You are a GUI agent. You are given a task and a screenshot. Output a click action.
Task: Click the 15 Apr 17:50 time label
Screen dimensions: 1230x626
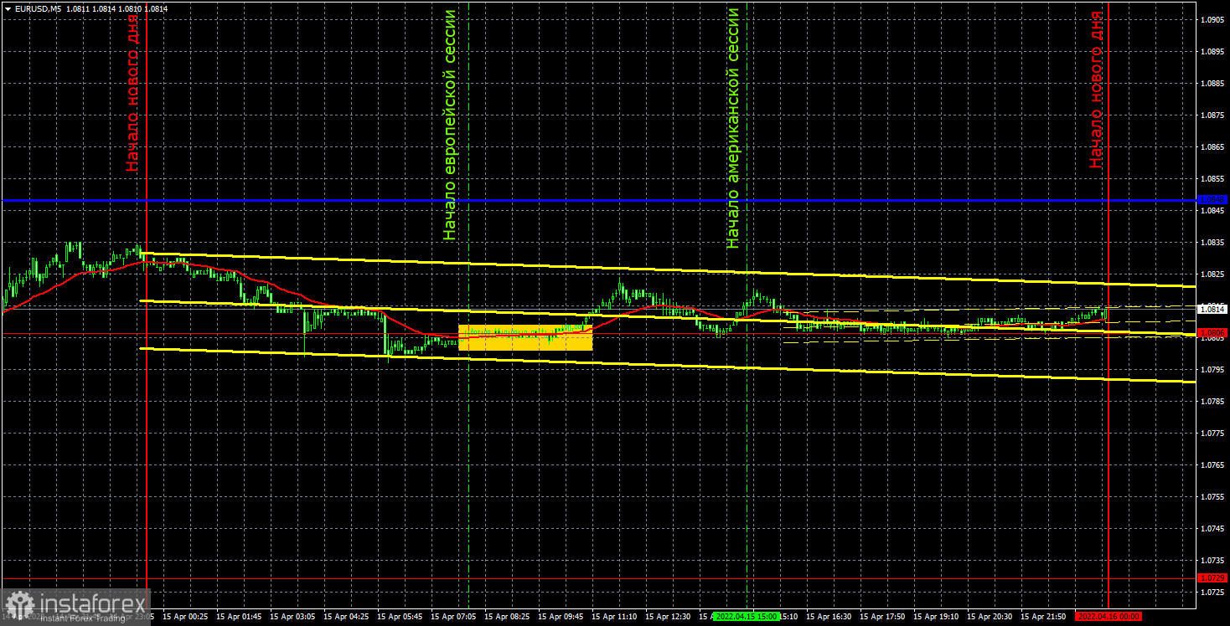[x=882, y=616]
